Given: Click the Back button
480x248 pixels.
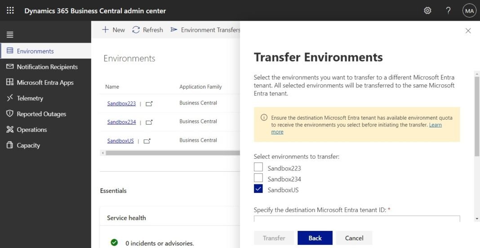Looking at the screenshot, I should 315,238.
